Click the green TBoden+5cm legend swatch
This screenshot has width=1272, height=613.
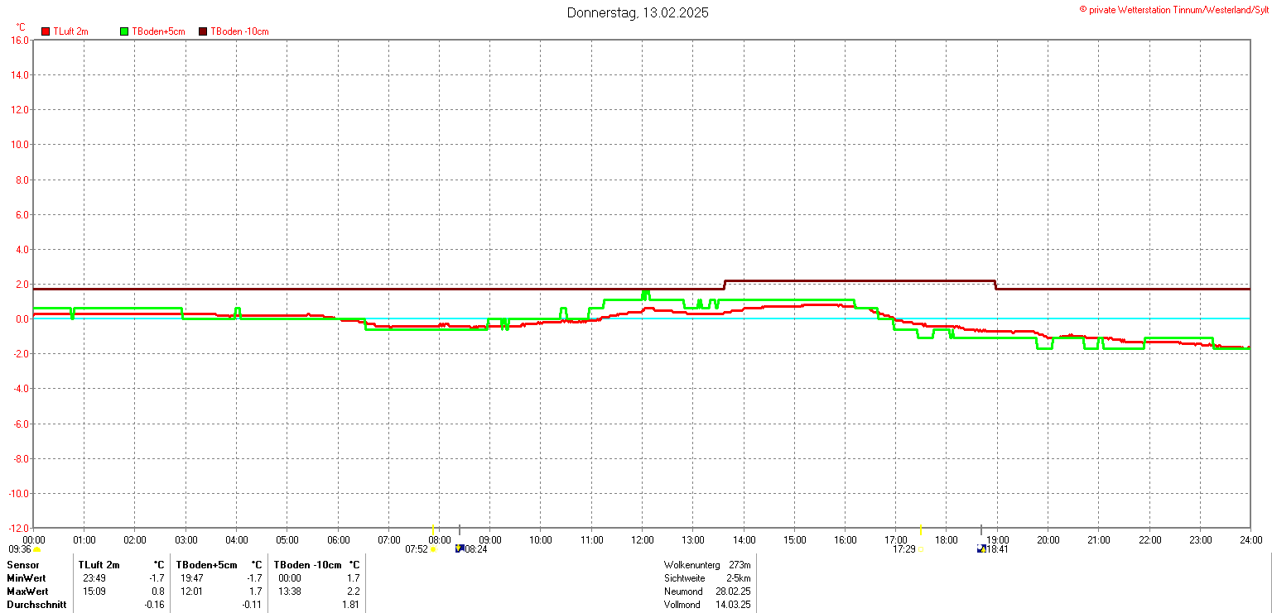point(125,31)
